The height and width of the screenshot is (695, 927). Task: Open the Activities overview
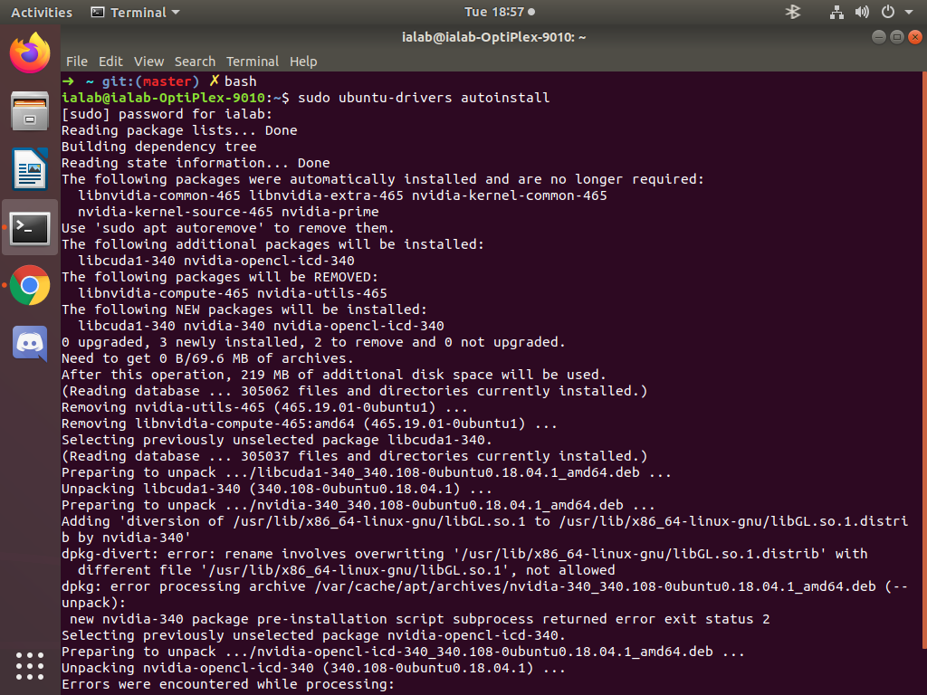coord(41,12)
